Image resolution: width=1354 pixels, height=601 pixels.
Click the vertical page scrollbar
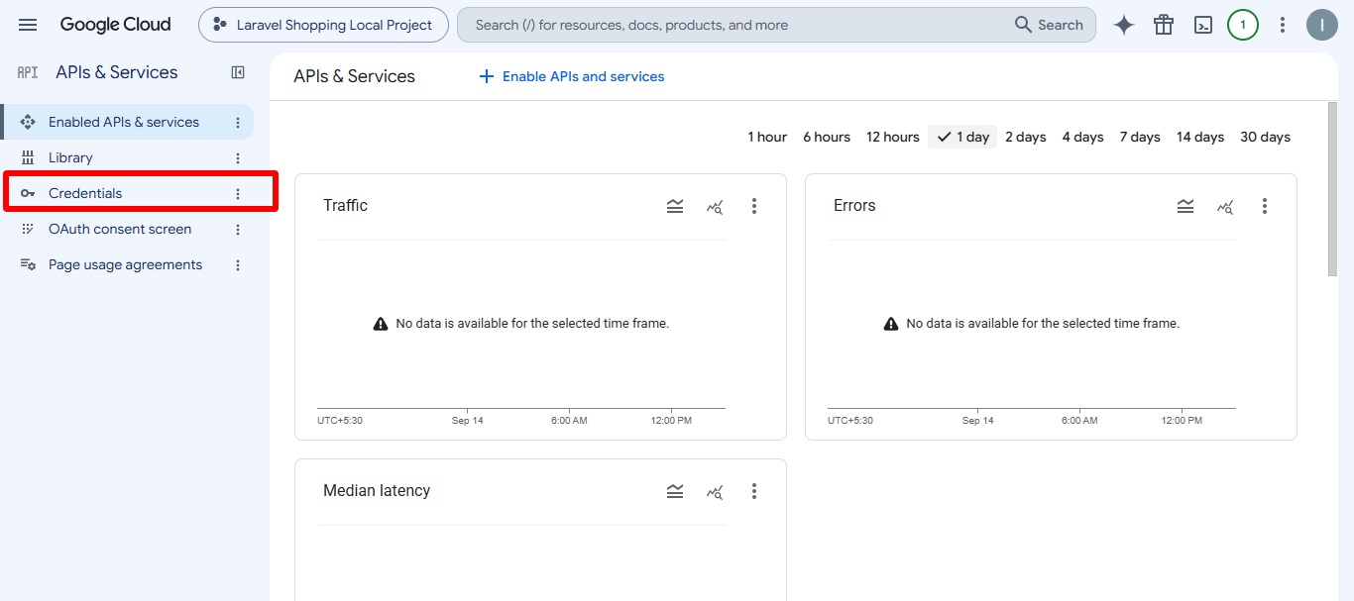pos(1332,188)
